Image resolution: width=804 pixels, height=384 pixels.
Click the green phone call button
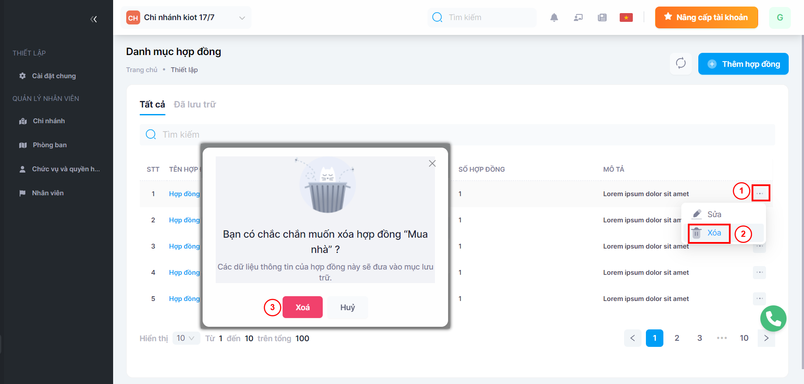(x=773, y=318)
